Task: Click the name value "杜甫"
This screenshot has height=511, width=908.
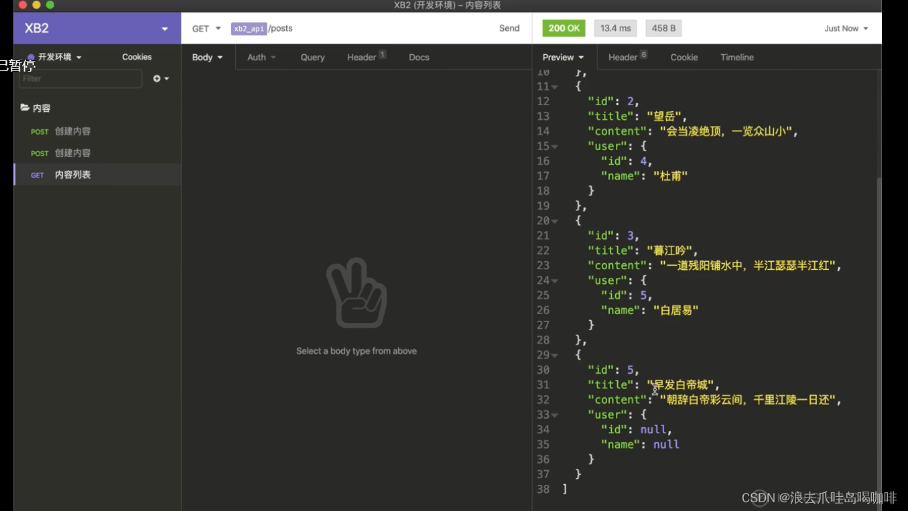Action: pyautogui.click(x=670, y=175)
